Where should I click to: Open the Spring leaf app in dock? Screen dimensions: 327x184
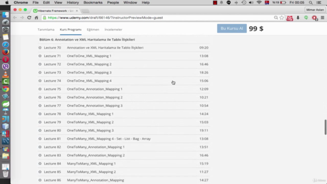pos(6,104)
